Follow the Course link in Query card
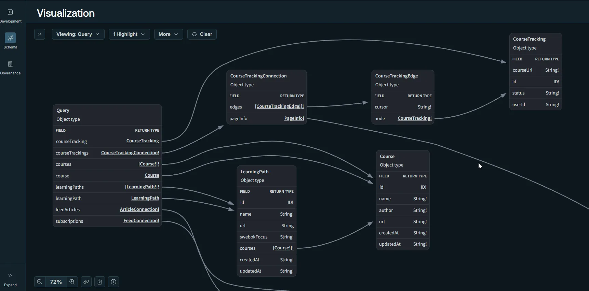Image resolution: width=589 pixels, height=291 pixels. (x=152, y=175)
